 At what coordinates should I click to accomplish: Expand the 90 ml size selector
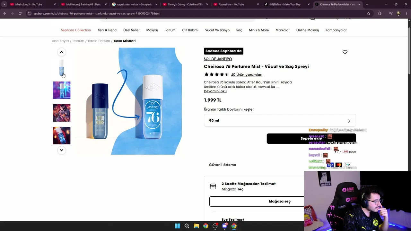(x=280, y=121)
